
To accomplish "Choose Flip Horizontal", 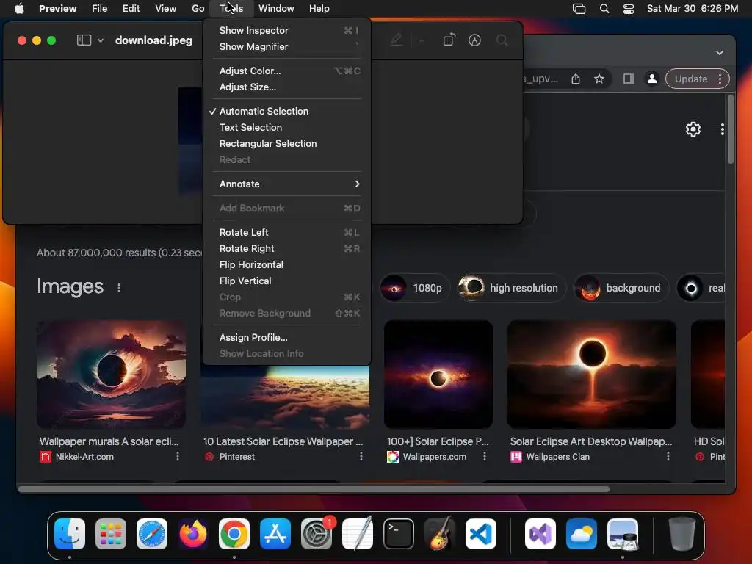I will 287,264.
